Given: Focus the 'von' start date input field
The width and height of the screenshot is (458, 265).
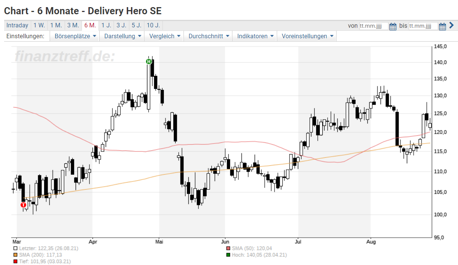Looking at the screenshot, I should coord(374,26).
